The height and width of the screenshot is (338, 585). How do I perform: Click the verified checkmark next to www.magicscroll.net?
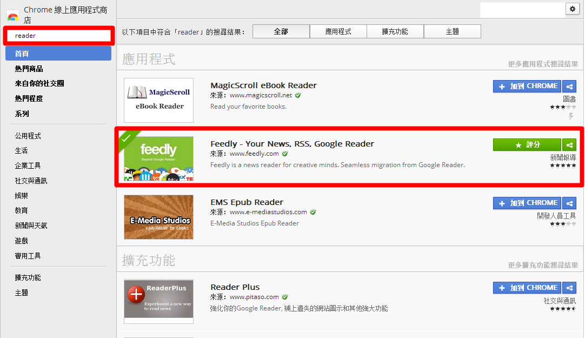[298, 96]
